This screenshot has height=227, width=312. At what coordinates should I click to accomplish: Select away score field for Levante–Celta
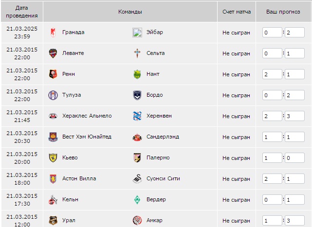pyautogui.click(x=294, y=53)
